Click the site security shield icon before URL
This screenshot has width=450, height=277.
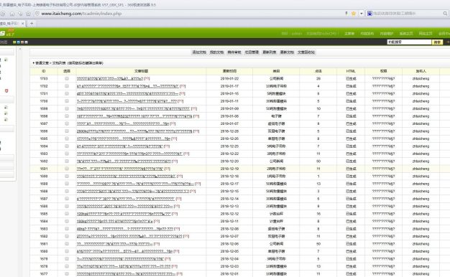click(x=37, y=14)
